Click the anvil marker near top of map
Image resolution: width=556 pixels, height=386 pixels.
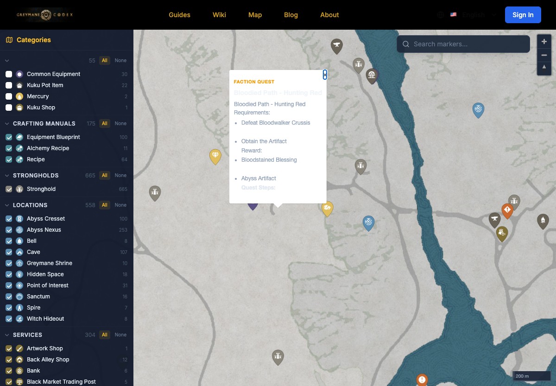pos(336,45)
